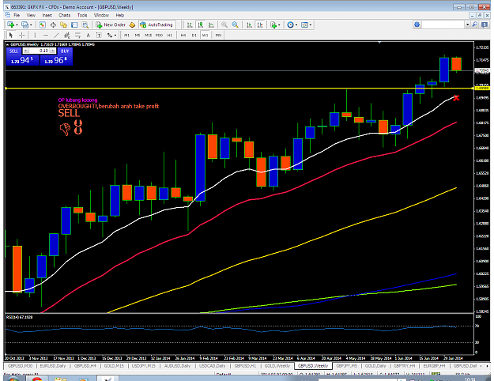
Task: Click the magnifier search icon
Action: (475, 25)
